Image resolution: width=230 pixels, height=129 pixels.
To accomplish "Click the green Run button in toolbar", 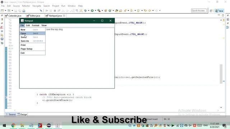I will tap(92, 10).
